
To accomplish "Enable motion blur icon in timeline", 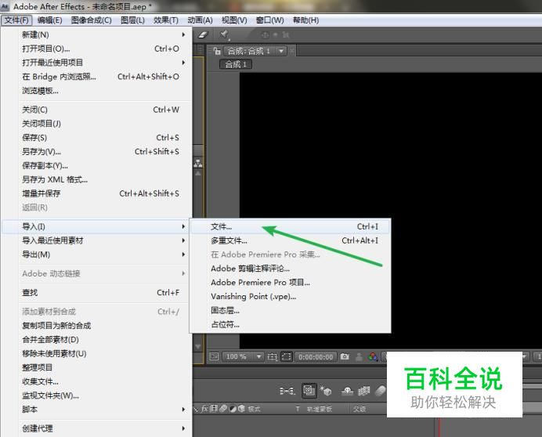I will 380,391.
